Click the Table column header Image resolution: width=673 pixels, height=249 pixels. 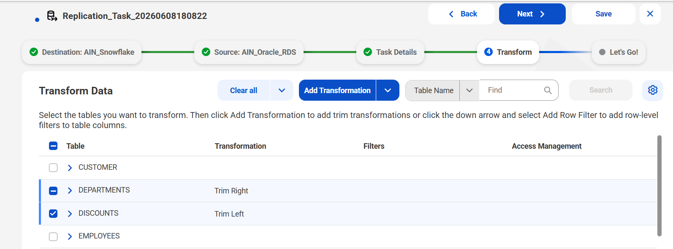click(75, 146)
